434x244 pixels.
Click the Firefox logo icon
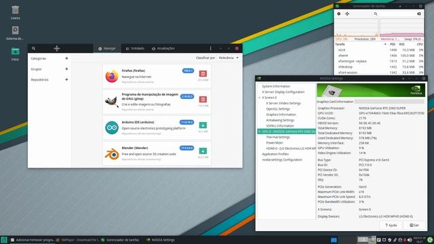112,76
